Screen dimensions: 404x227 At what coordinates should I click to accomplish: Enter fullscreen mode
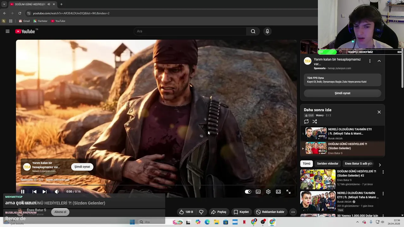click(x=288, y=192)
